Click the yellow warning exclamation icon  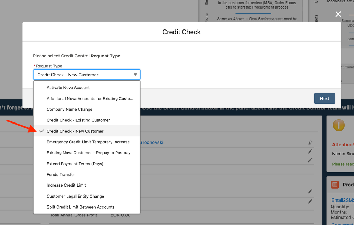[339, 125]
